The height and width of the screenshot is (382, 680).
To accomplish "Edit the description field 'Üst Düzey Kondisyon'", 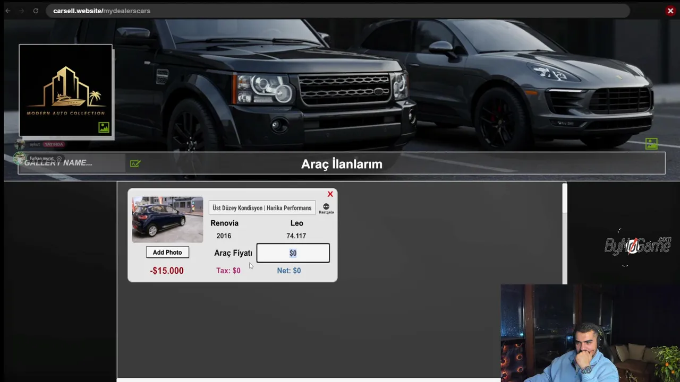I will pyautogui.click(x=262, y=208).
